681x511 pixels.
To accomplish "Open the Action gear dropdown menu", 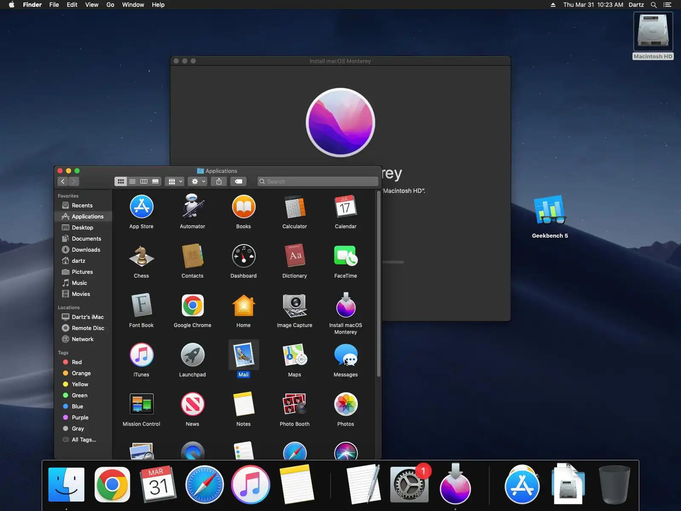I will click(198, 181).
